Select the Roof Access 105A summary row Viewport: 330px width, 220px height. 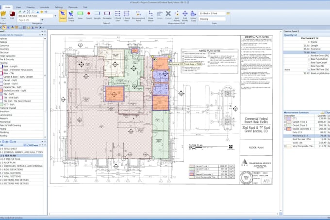click(x=306, y=139)
